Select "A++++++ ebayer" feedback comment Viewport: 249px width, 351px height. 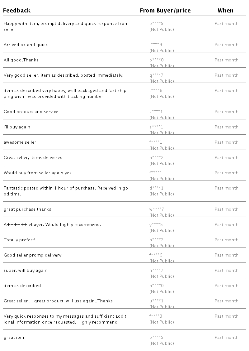pyautogui.click(x=52, y=224)
